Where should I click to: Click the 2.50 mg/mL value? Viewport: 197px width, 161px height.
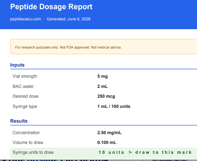coord(109,133)
